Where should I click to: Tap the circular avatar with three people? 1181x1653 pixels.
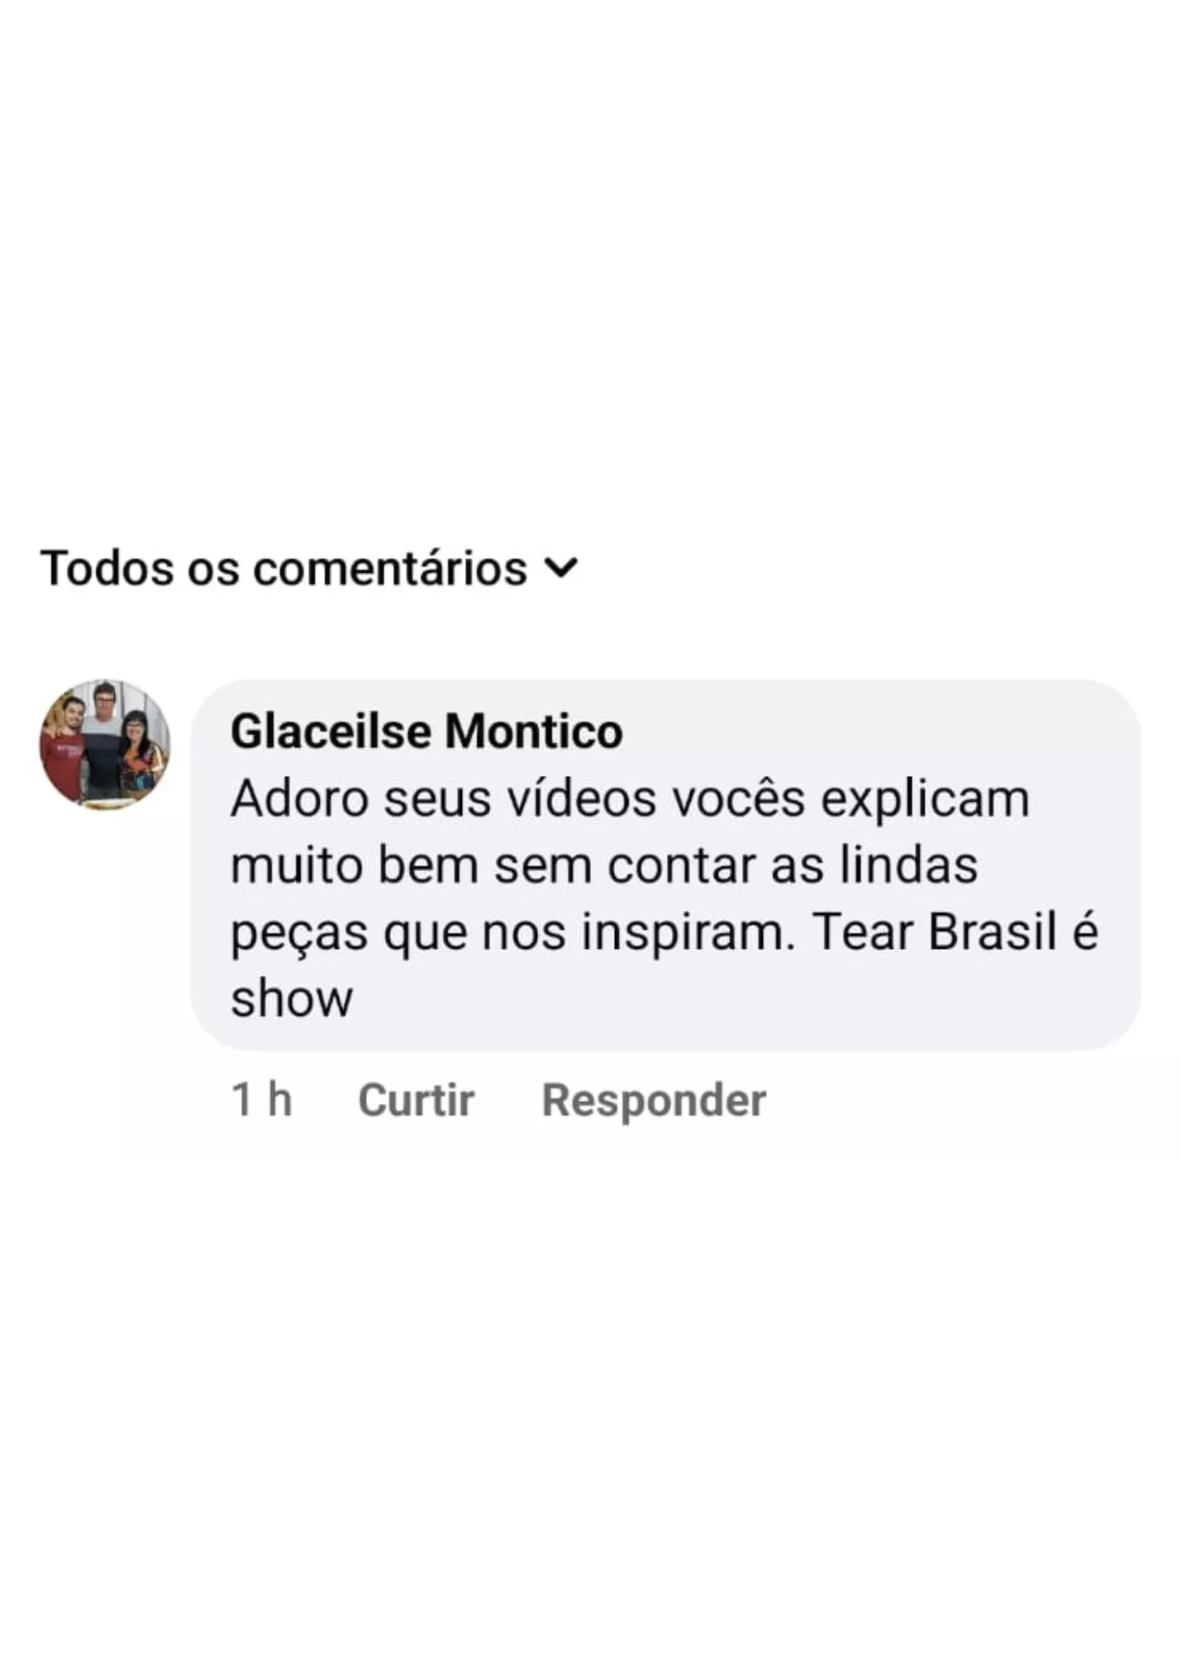(104, 744)
